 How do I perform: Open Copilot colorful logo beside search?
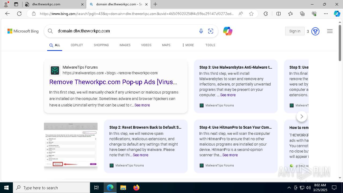coord(228,31)
